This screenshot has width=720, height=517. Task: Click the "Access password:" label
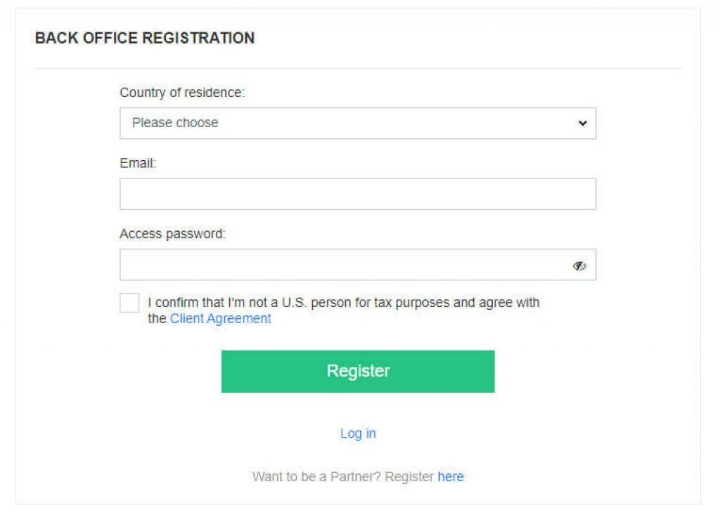tap(172, 234)
